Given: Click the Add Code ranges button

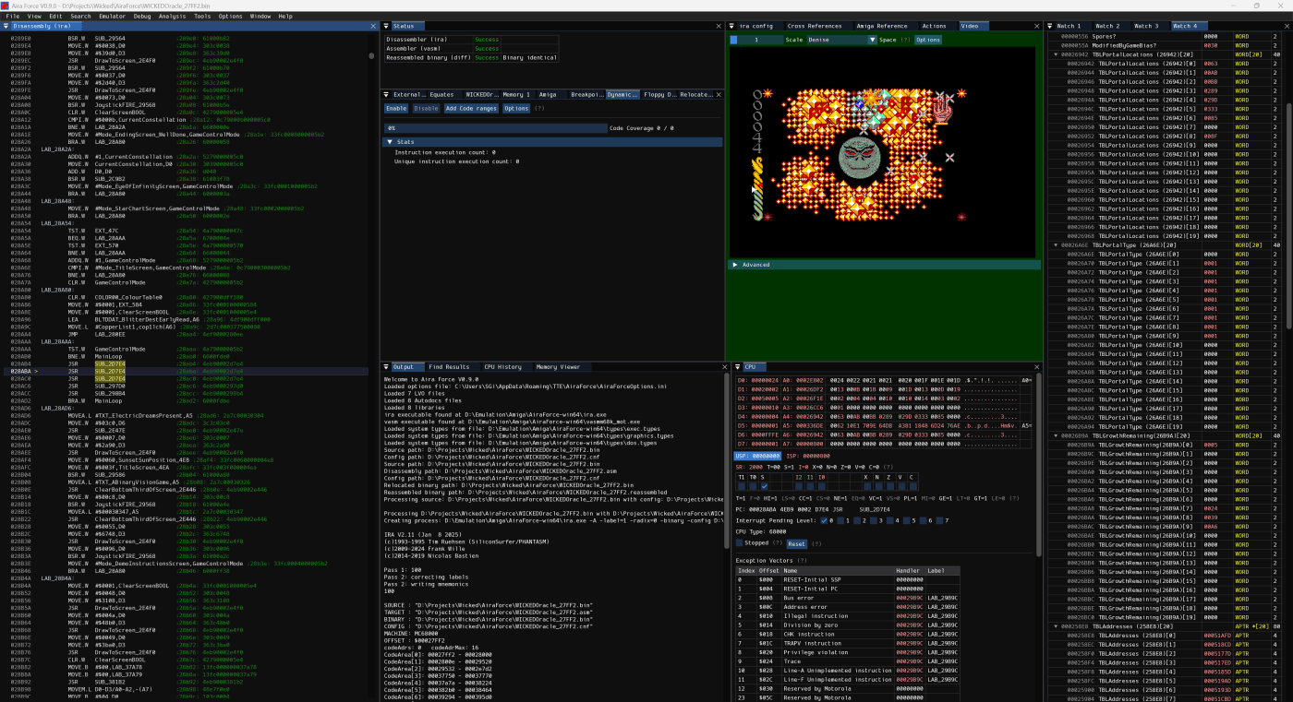Looking at the screenshot, I should (471, 108).
